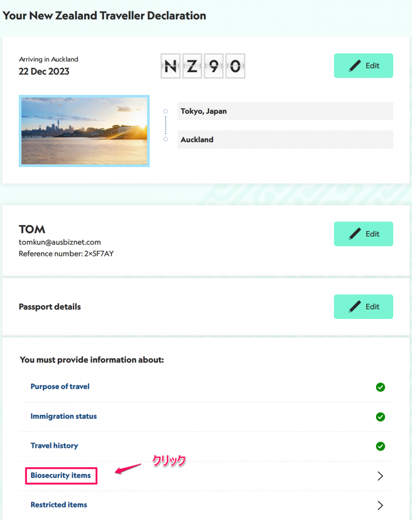Click the pencil icon in the trip Edit button
The width and height of the screenshot is (412, 520).
click(x=355, y=66)
